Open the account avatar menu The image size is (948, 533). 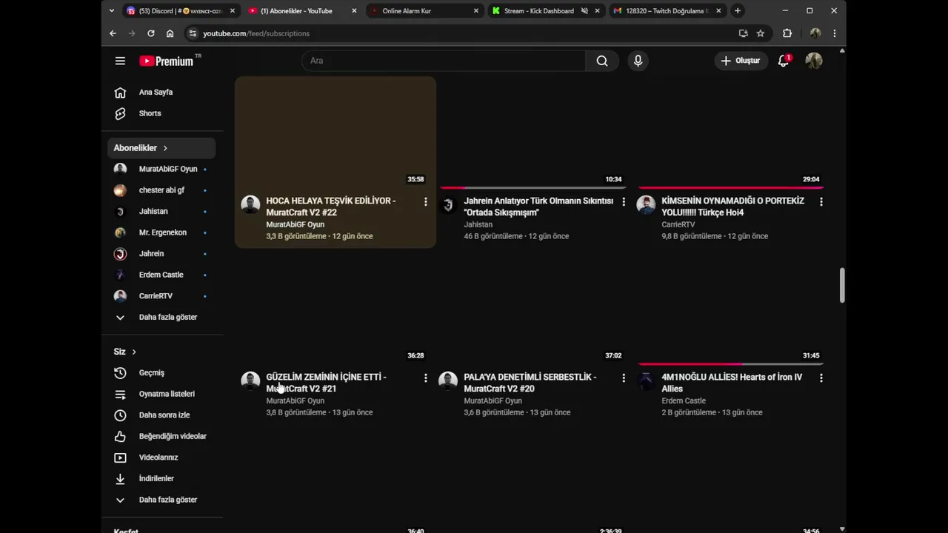(x=814, y=61)
